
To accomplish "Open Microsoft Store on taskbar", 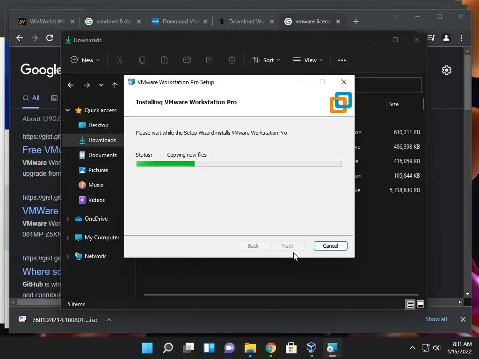I will 291,348.
